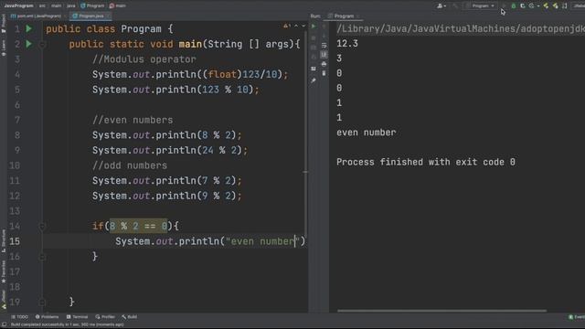Click main method in the breadcrumb bar
The height and width of the screenshot is (329, 585).
pyautogui.click(x=118, y=5)
